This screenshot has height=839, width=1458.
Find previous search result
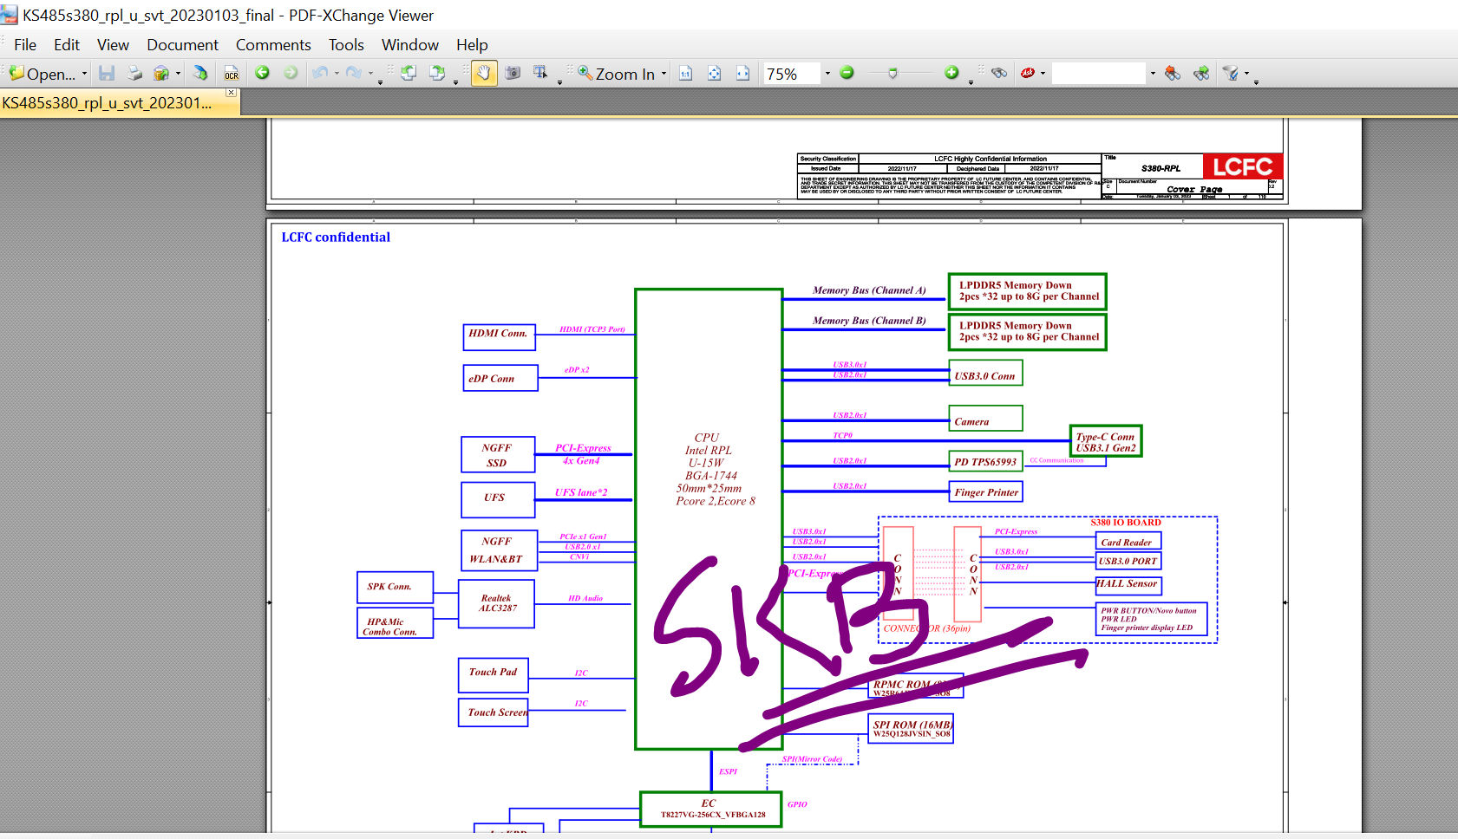tap(1173, 74)
